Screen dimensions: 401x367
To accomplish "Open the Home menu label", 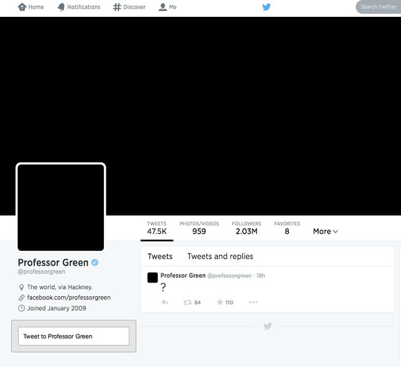I will pos(36,7).
